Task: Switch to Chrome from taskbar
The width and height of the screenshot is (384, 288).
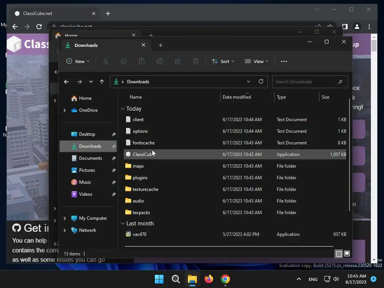Action: (x=225, y=279)
